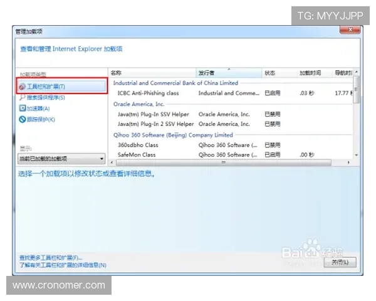376x301 pixels.
Task: Click 已禁用 status of 360sdbho Class
Action: point(273,145)
